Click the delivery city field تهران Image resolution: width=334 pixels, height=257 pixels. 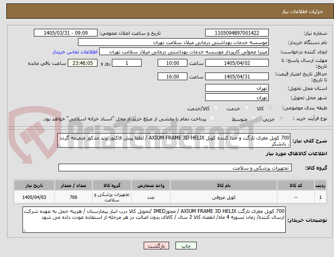(x=237, y=97)
